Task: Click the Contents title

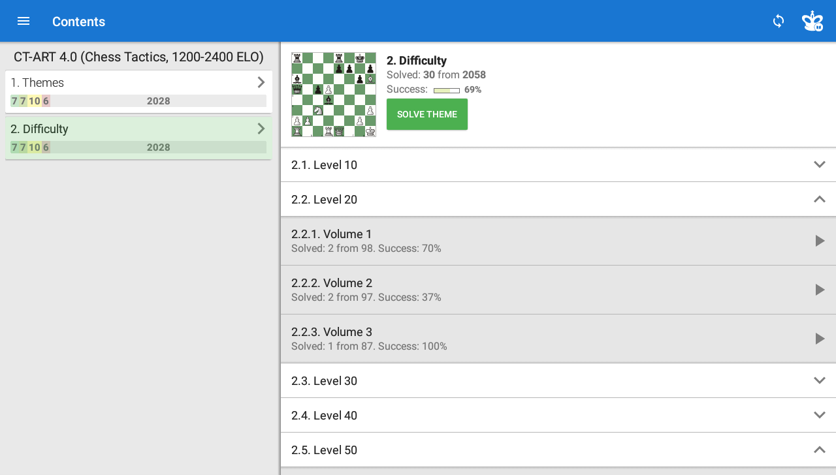Action: [78, 22]
